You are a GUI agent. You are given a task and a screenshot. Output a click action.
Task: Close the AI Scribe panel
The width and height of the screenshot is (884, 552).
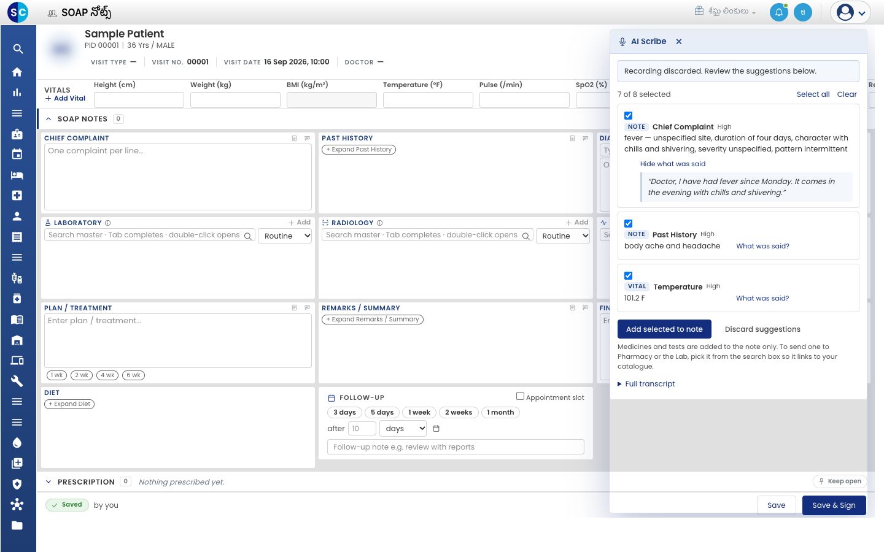click(x=679, y=42)
